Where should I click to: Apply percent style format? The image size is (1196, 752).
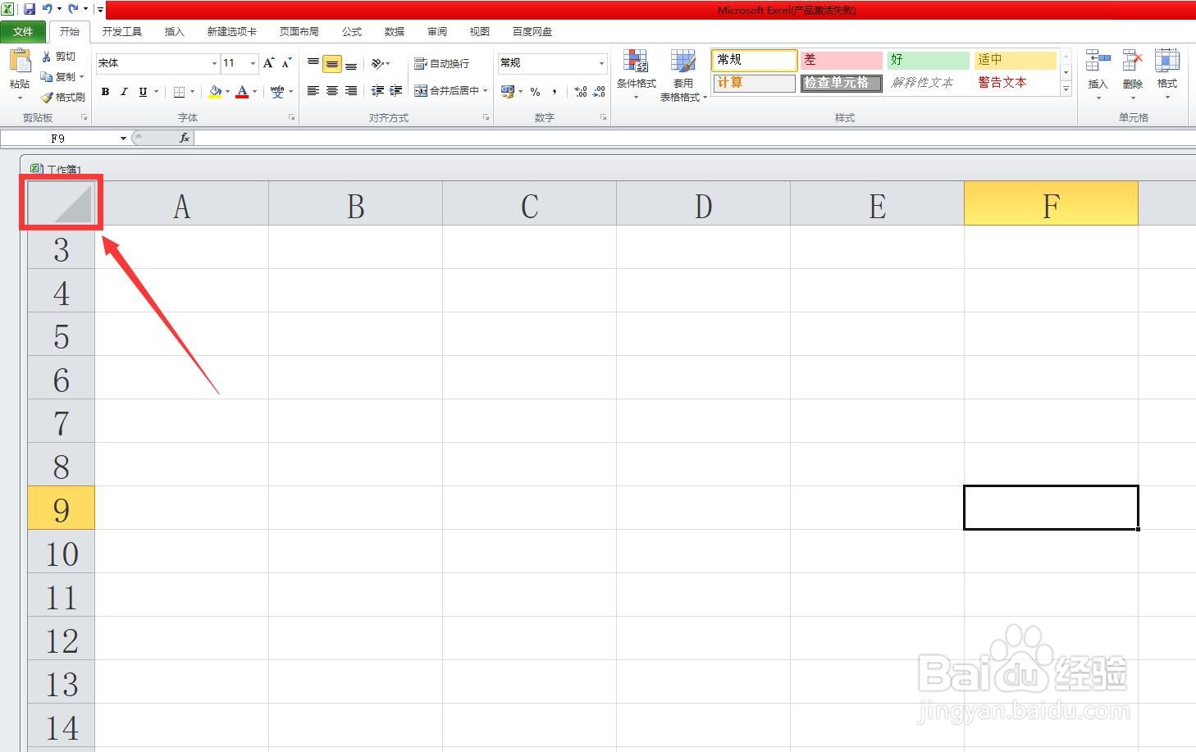[x=535, y=92]
